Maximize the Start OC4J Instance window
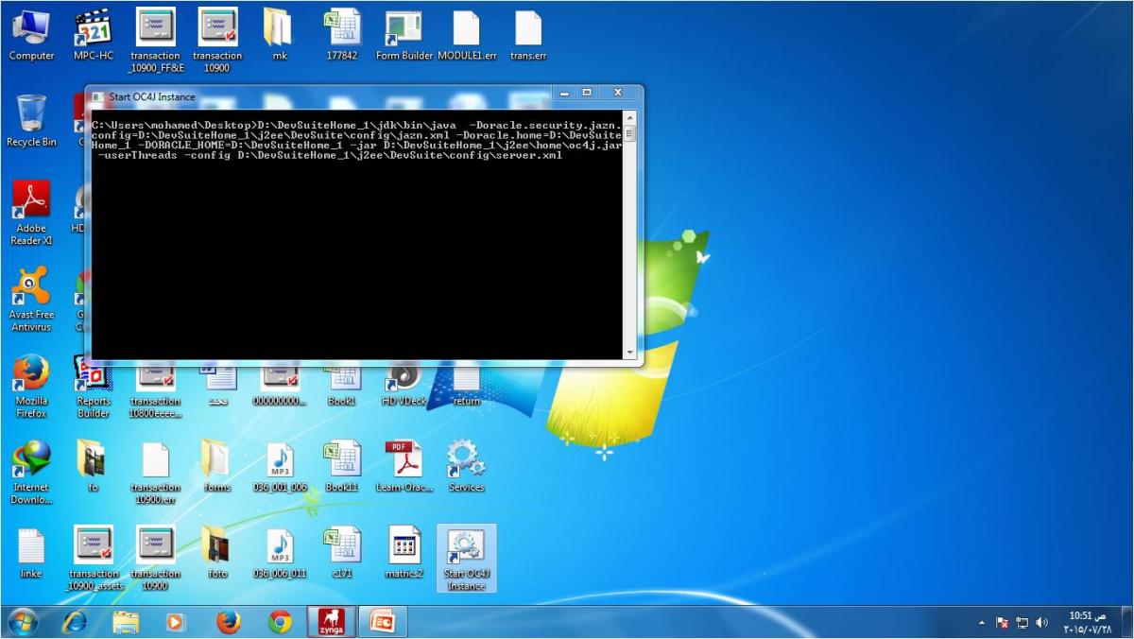1134x639 pixels. (x=587, y=93)
